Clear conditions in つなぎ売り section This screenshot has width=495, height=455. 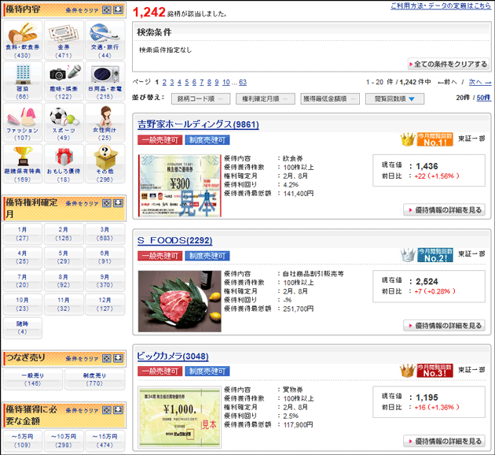click(82, 358)
